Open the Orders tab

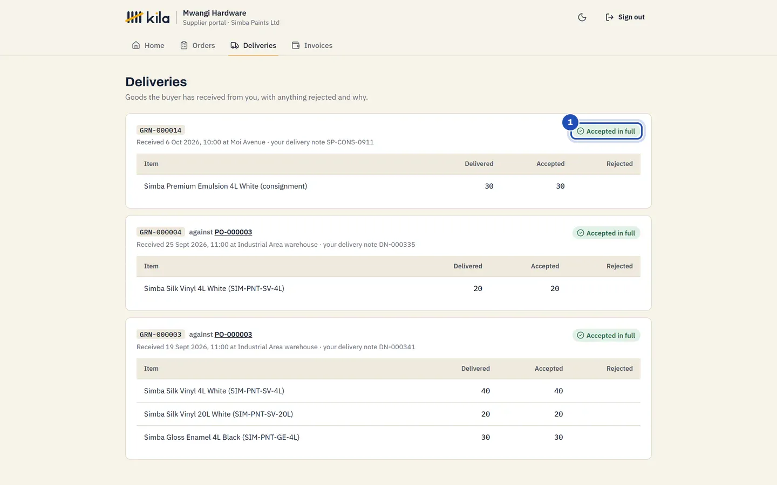[197, 45]
